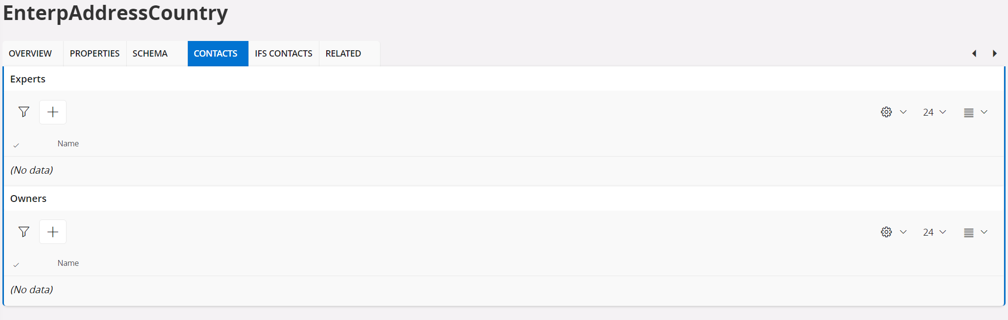Toggle select-all checkmark in Owners table
Screen dimensions: 1008x320
[x=16, y=264]
